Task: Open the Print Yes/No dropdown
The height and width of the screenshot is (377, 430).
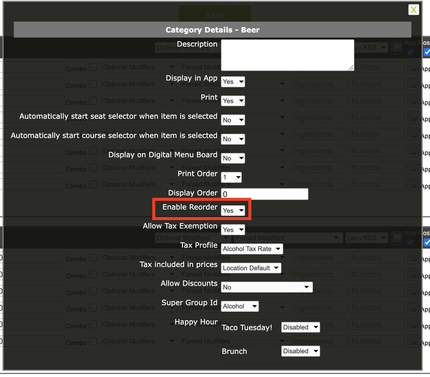Action: tap(233, 101)
